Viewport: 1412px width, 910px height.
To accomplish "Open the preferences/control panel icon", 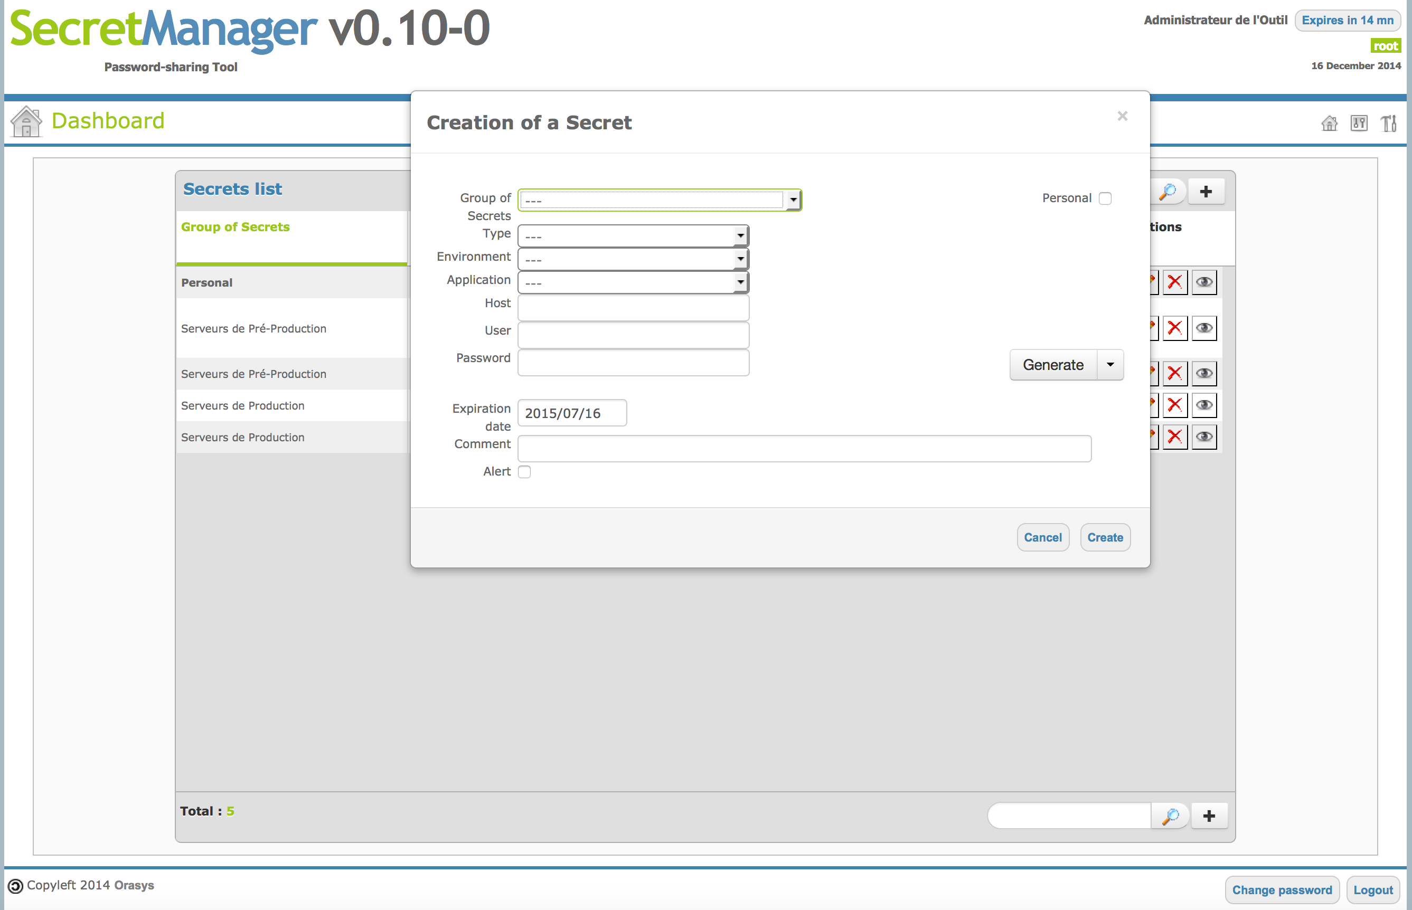I will click(x=1359, y=124).
